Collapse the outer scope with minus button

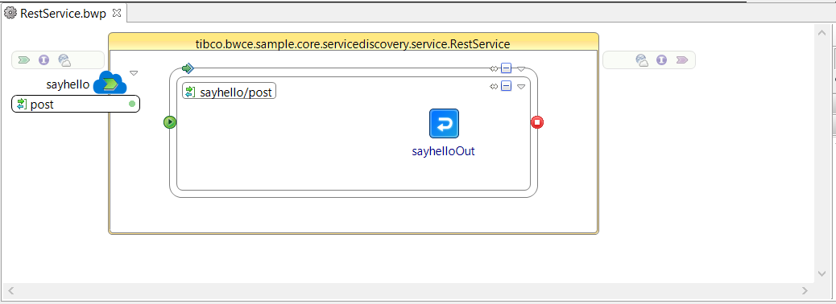506,68
